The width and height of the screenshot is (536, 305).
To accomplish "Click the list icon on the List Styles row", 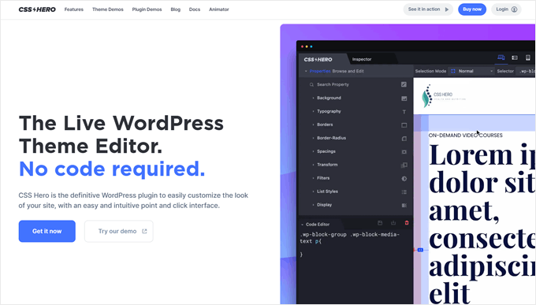I will (x=404, y=192).
